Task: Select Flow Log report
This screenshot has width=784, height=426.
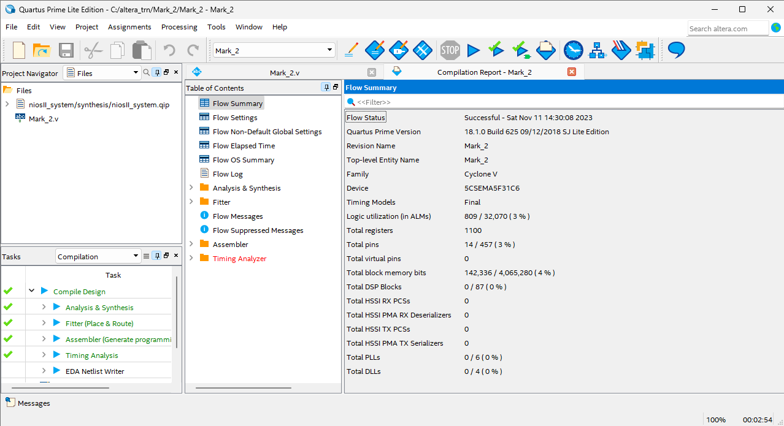Action: tap(228, 174)
